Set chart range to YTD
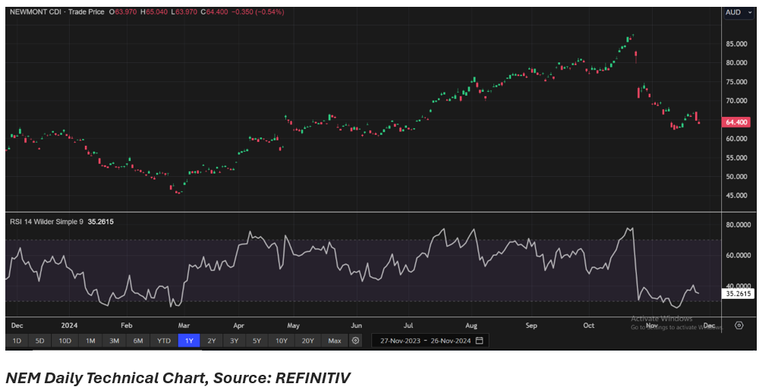 pos(163,341)
